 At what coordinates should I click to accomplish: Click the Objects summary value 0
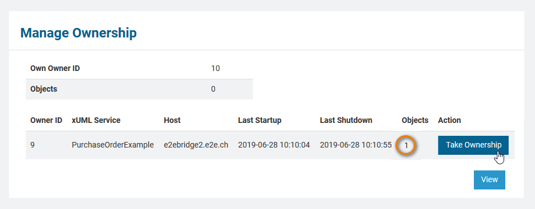tap(213, 89)
